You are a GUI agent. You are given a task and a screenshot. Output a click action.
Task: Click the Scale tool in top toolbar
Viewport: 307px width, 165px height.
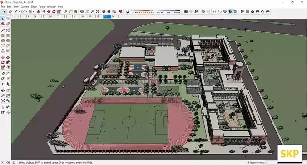pos(59,11)
